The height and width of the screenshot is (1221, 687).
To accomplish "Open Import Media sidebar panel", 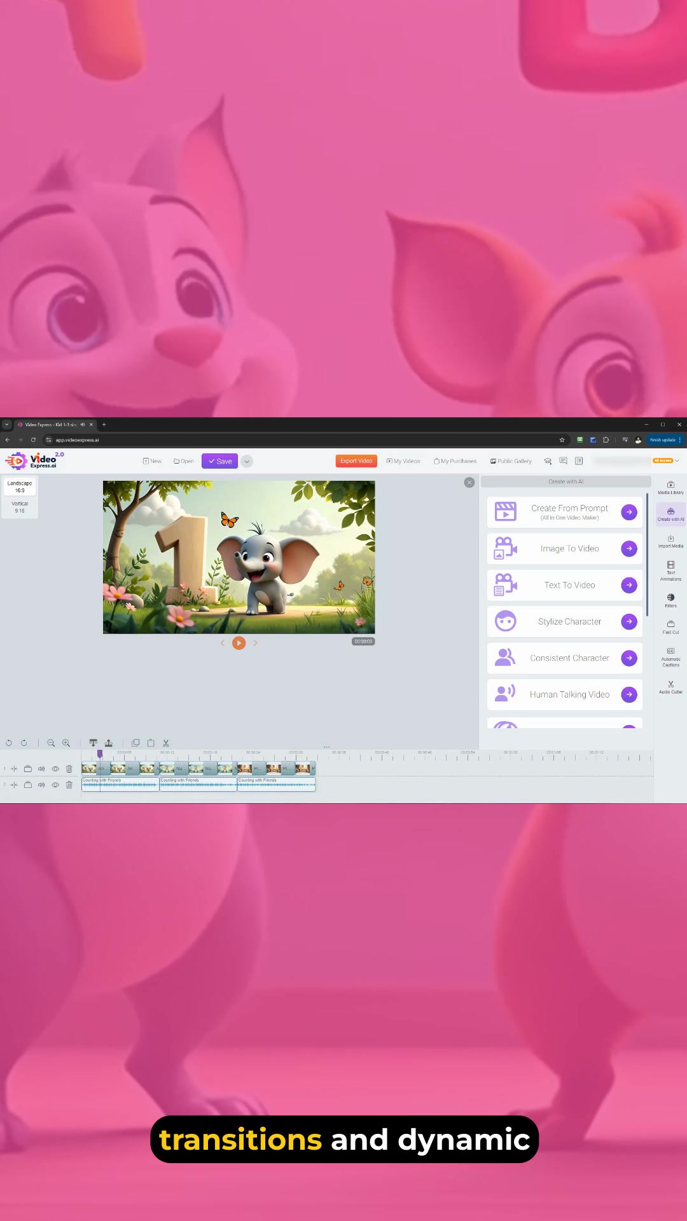I will 670,541.
